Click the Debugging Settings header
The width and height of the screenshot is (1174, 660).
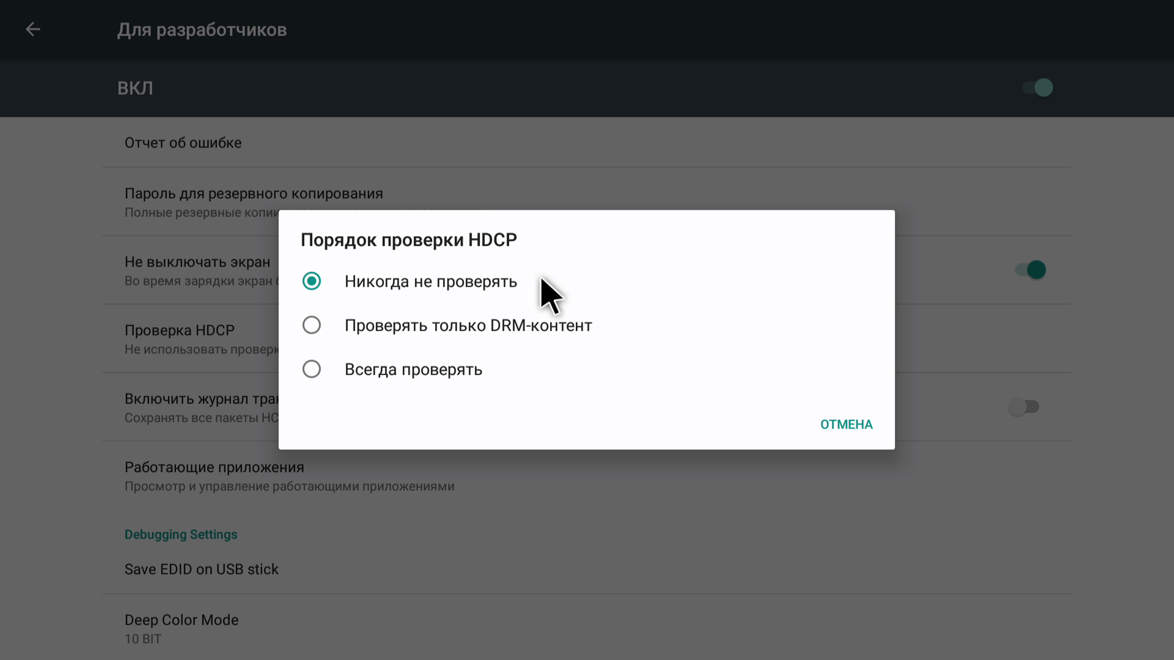(x=181, y=534)
